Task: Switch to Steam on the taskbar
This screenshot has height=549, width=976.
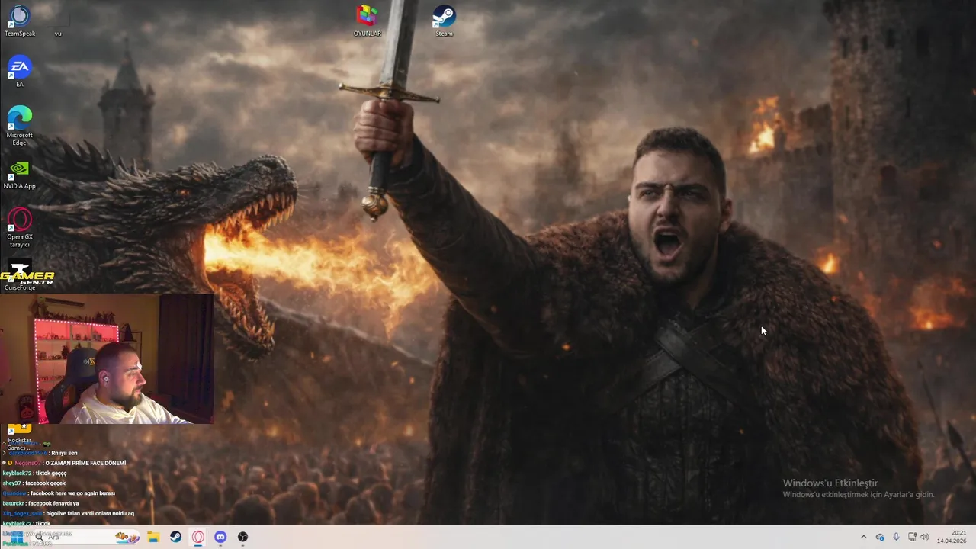Action: click(175, 537)
